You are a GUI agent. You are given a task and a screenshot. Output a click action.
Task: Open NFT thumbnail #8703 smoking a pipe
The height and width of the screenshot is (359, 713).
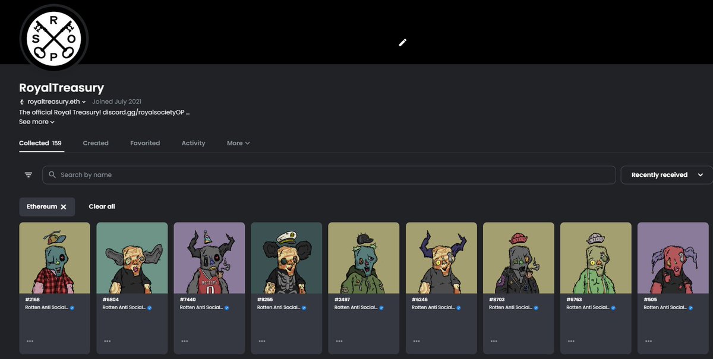(x=518, y=258)
